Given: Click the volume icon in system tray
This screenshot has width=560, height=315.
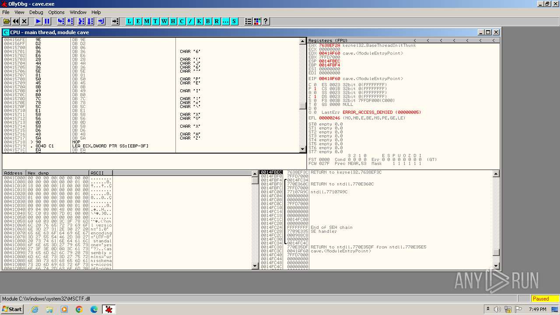Looking at the screenshot, I should (x=497, y=309).
